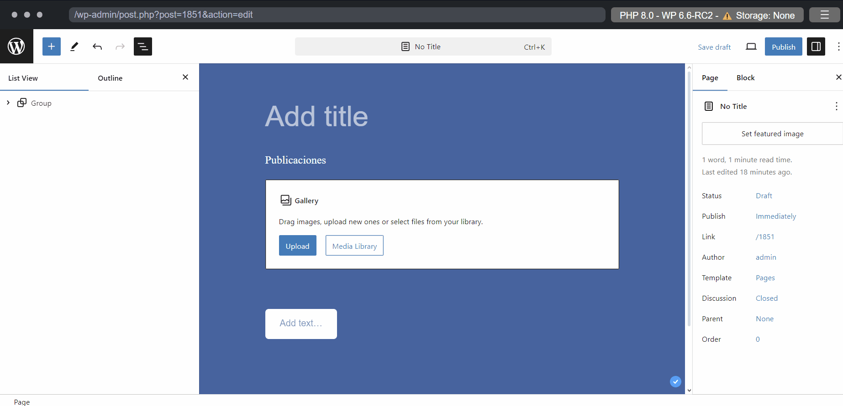Switch to the Outline tab
843x406 pixels.
(x=110, y=78)
